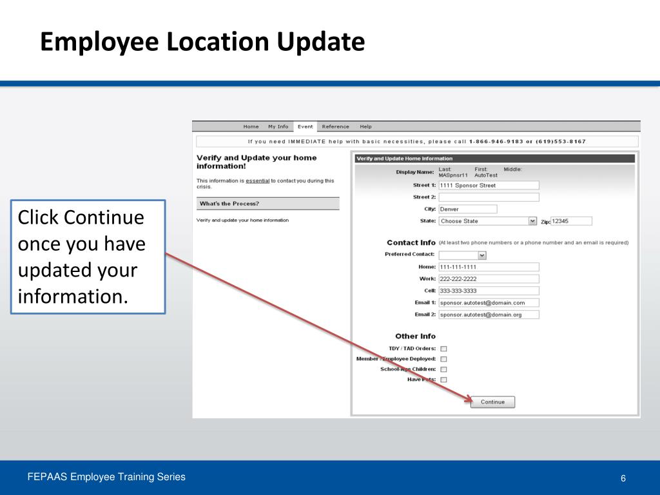Click the Other Info heading

click(x=415, y=336)
